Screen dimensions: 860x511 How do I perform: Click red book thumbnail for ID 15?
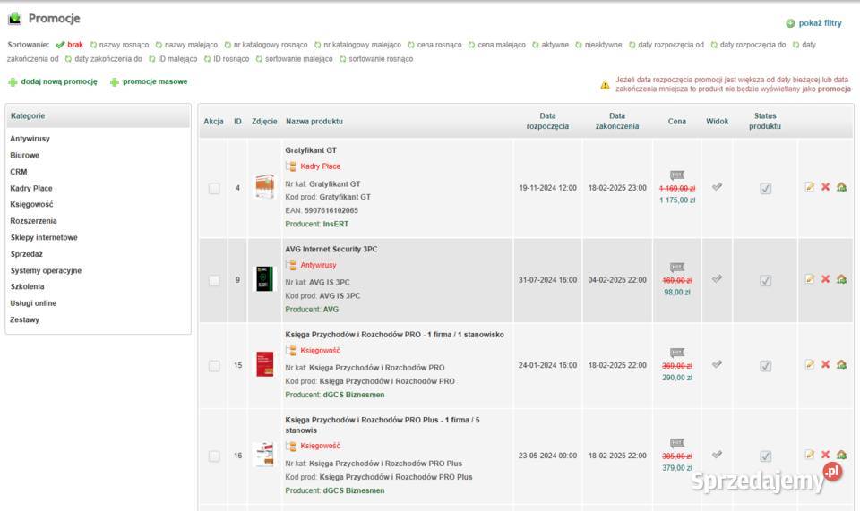(264, 364)
